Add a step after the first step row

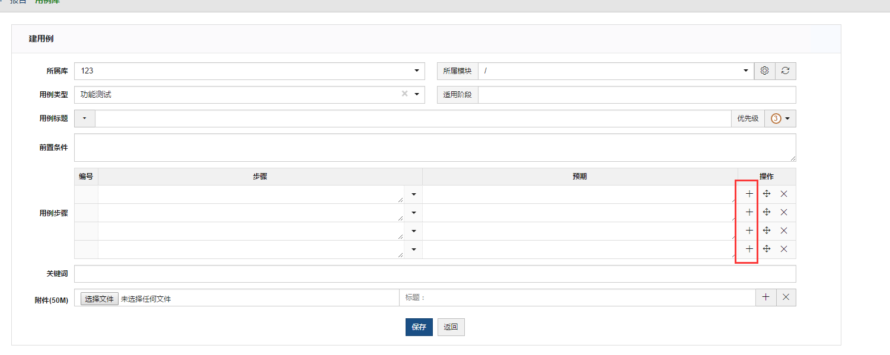[x=749, y=194]
